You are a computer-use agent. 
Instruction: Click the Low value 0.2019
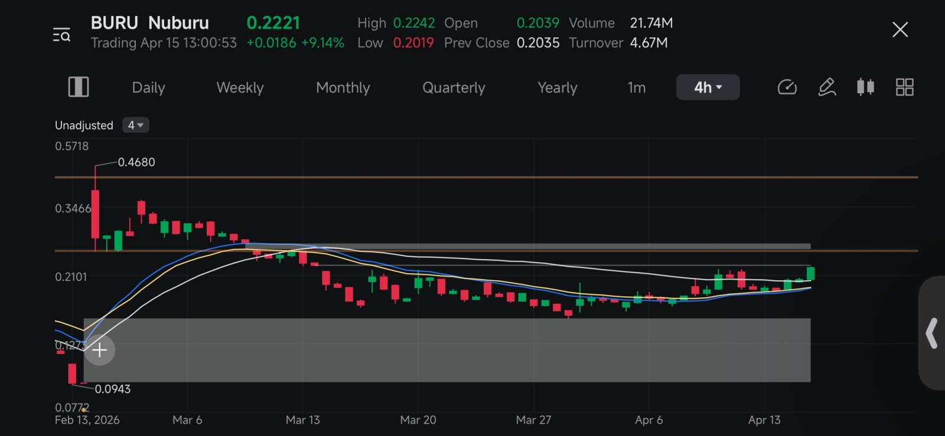[x=413, y=42]
